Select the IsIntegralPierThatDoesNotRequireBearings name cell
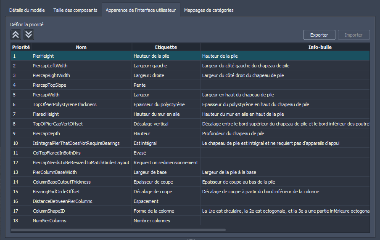 [x=81, y=143]
